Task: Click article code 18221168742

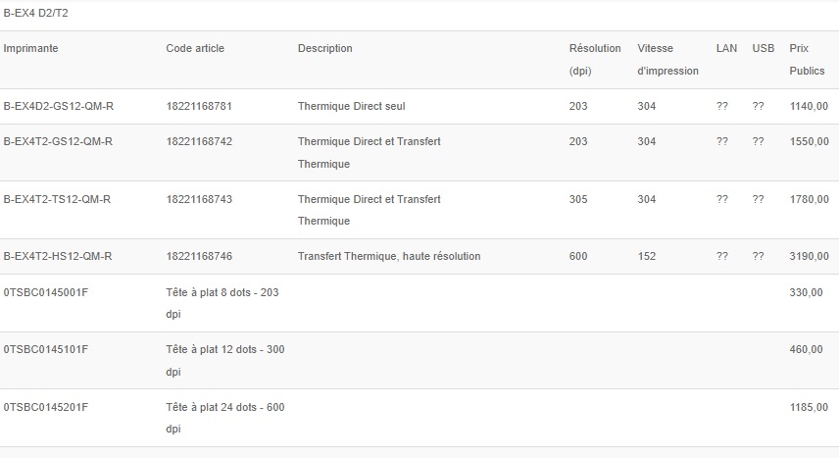Action: click(199, 141)
